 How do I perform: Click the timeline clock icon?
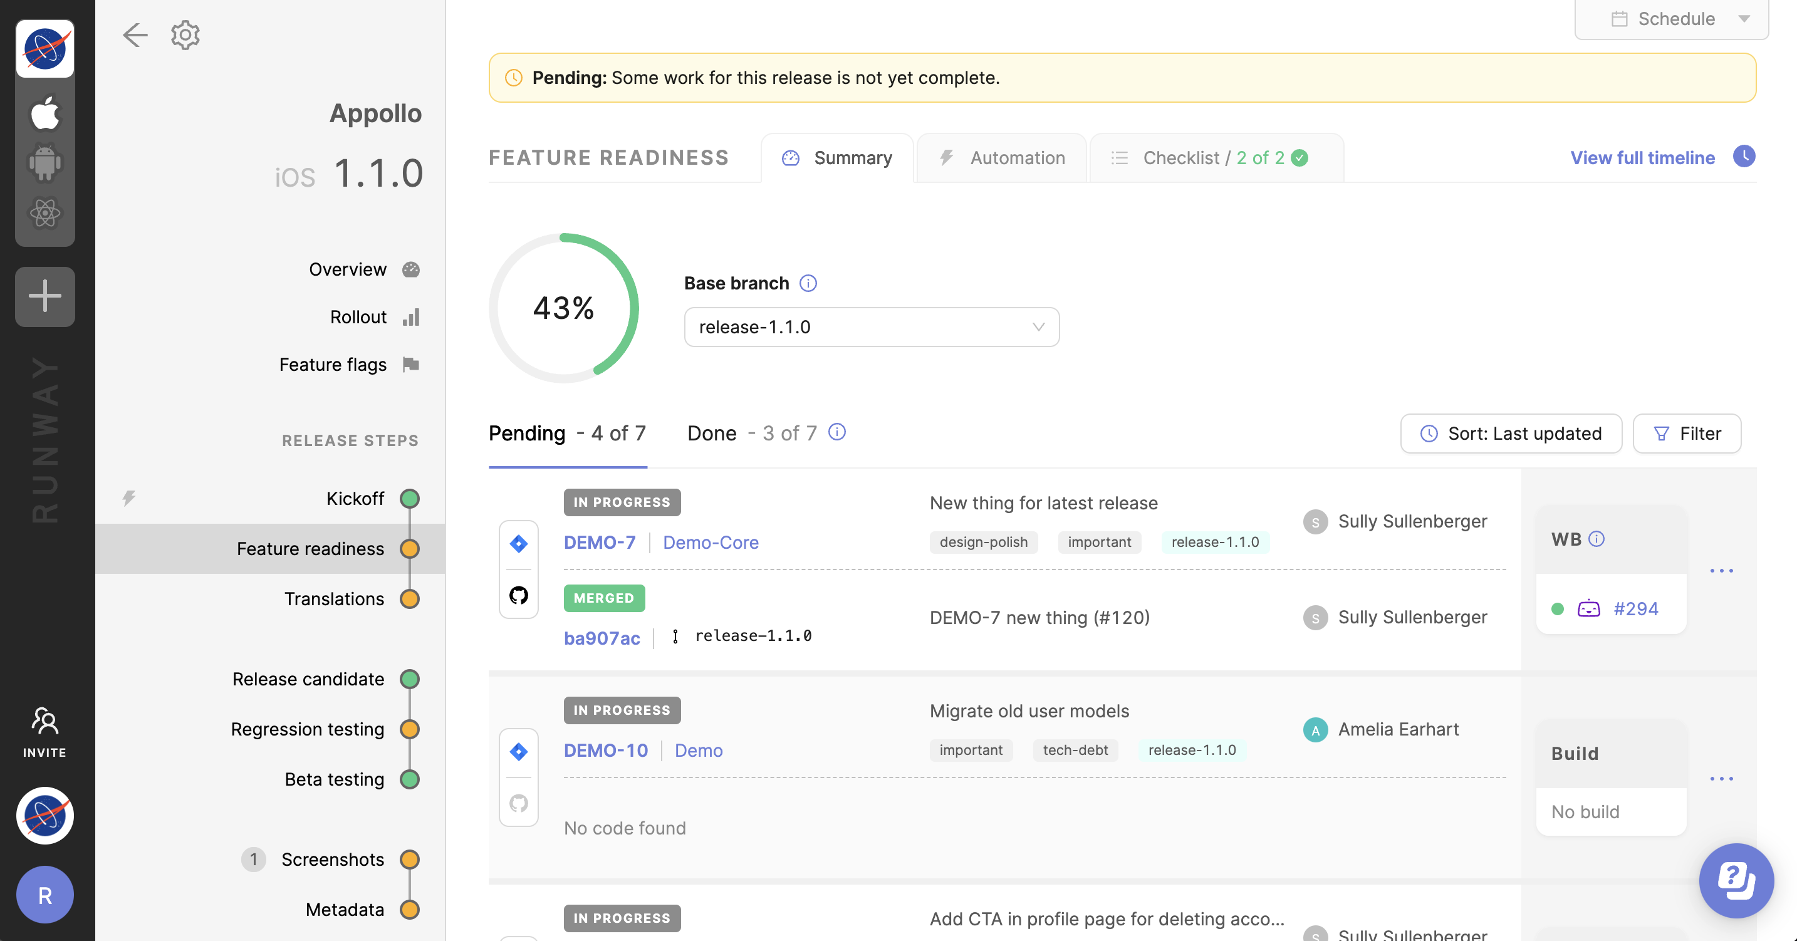click(x=1743, y=157)
